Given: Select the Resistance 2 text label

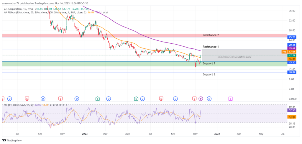Looking at the screenshot, I should (x=211, y=35).
